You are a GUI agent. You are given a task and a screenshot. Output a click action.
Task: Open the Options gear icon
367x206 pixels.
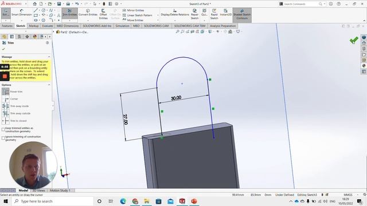tap(116, 4)
